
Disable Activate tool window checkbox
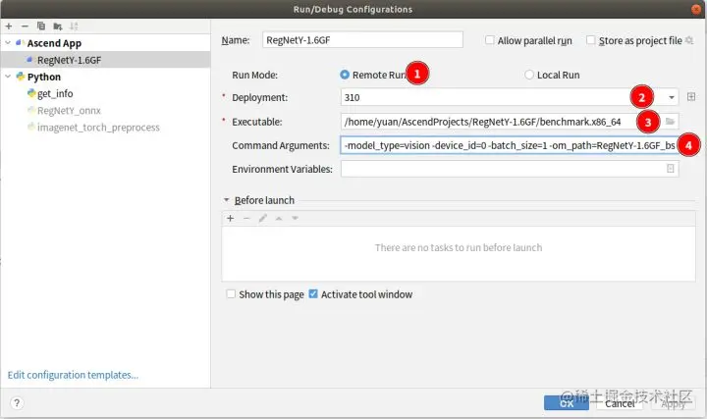[x=313, y=294]
